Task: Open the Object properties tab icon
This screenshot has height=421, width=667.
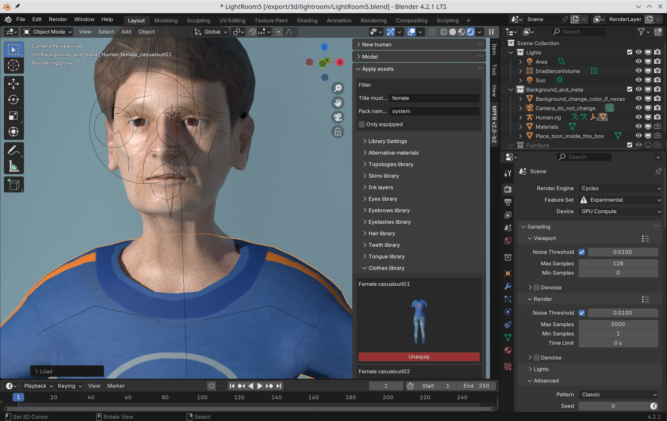Action: tap(508, 273)
